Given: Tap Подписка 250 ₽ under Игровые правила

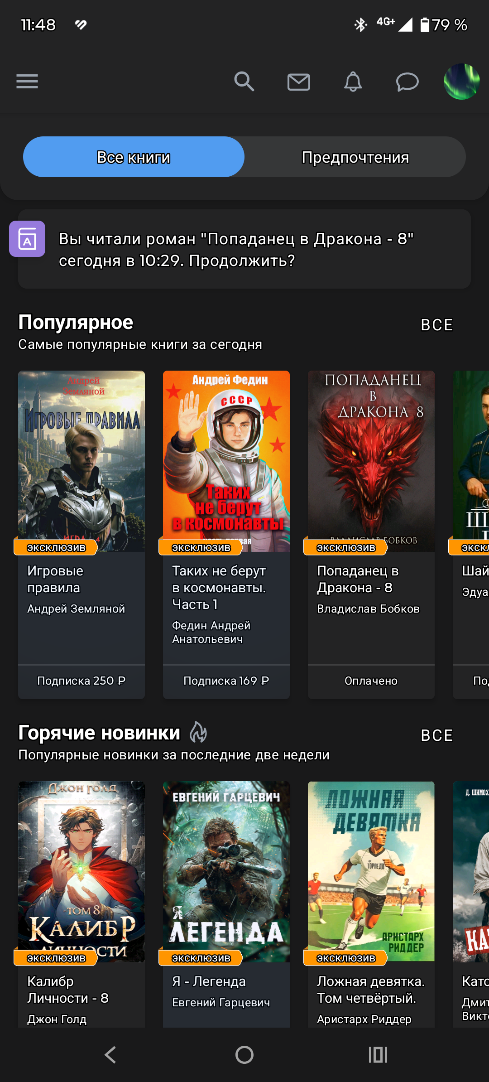Looking at the screenshot, I should pos(81,681).
